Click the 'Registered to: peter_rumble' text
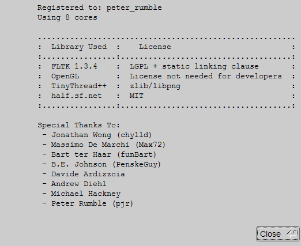The height and width of the screenshot is (246, 301). [x=100, y=8]
